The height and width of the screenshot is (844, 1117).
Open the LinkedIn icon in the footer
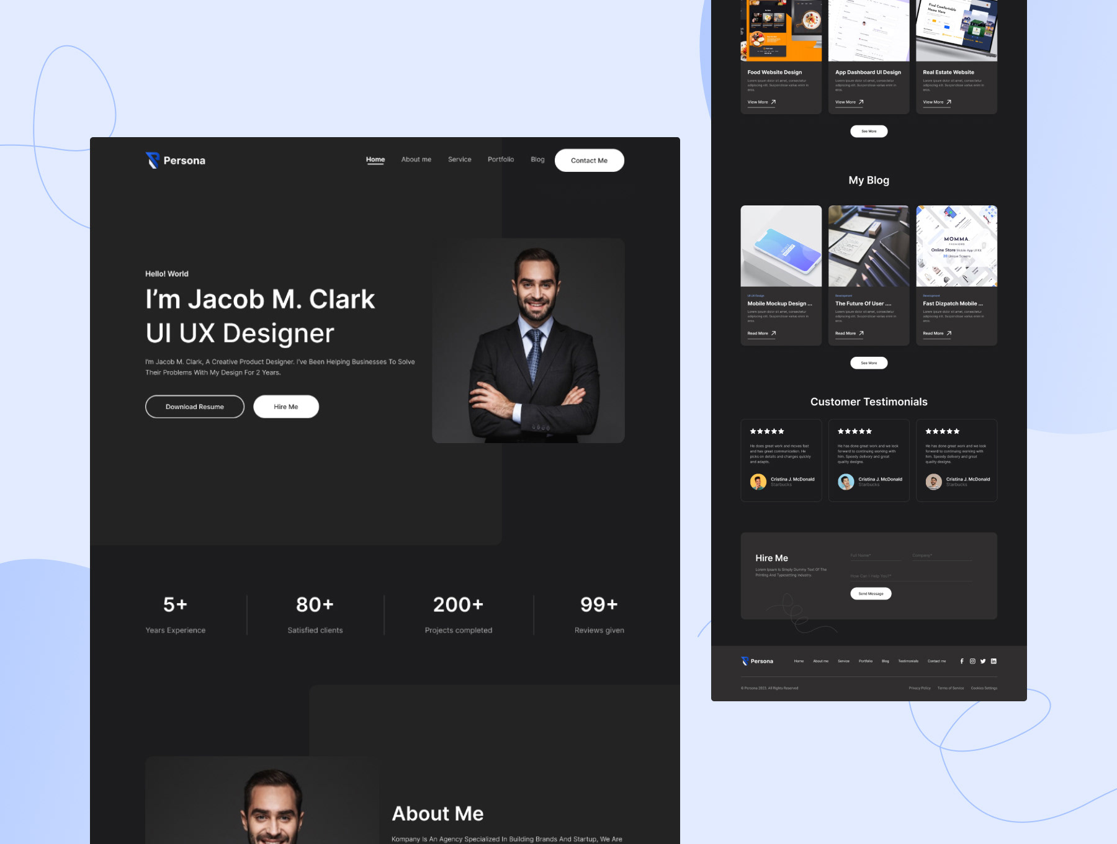[994, 661]
